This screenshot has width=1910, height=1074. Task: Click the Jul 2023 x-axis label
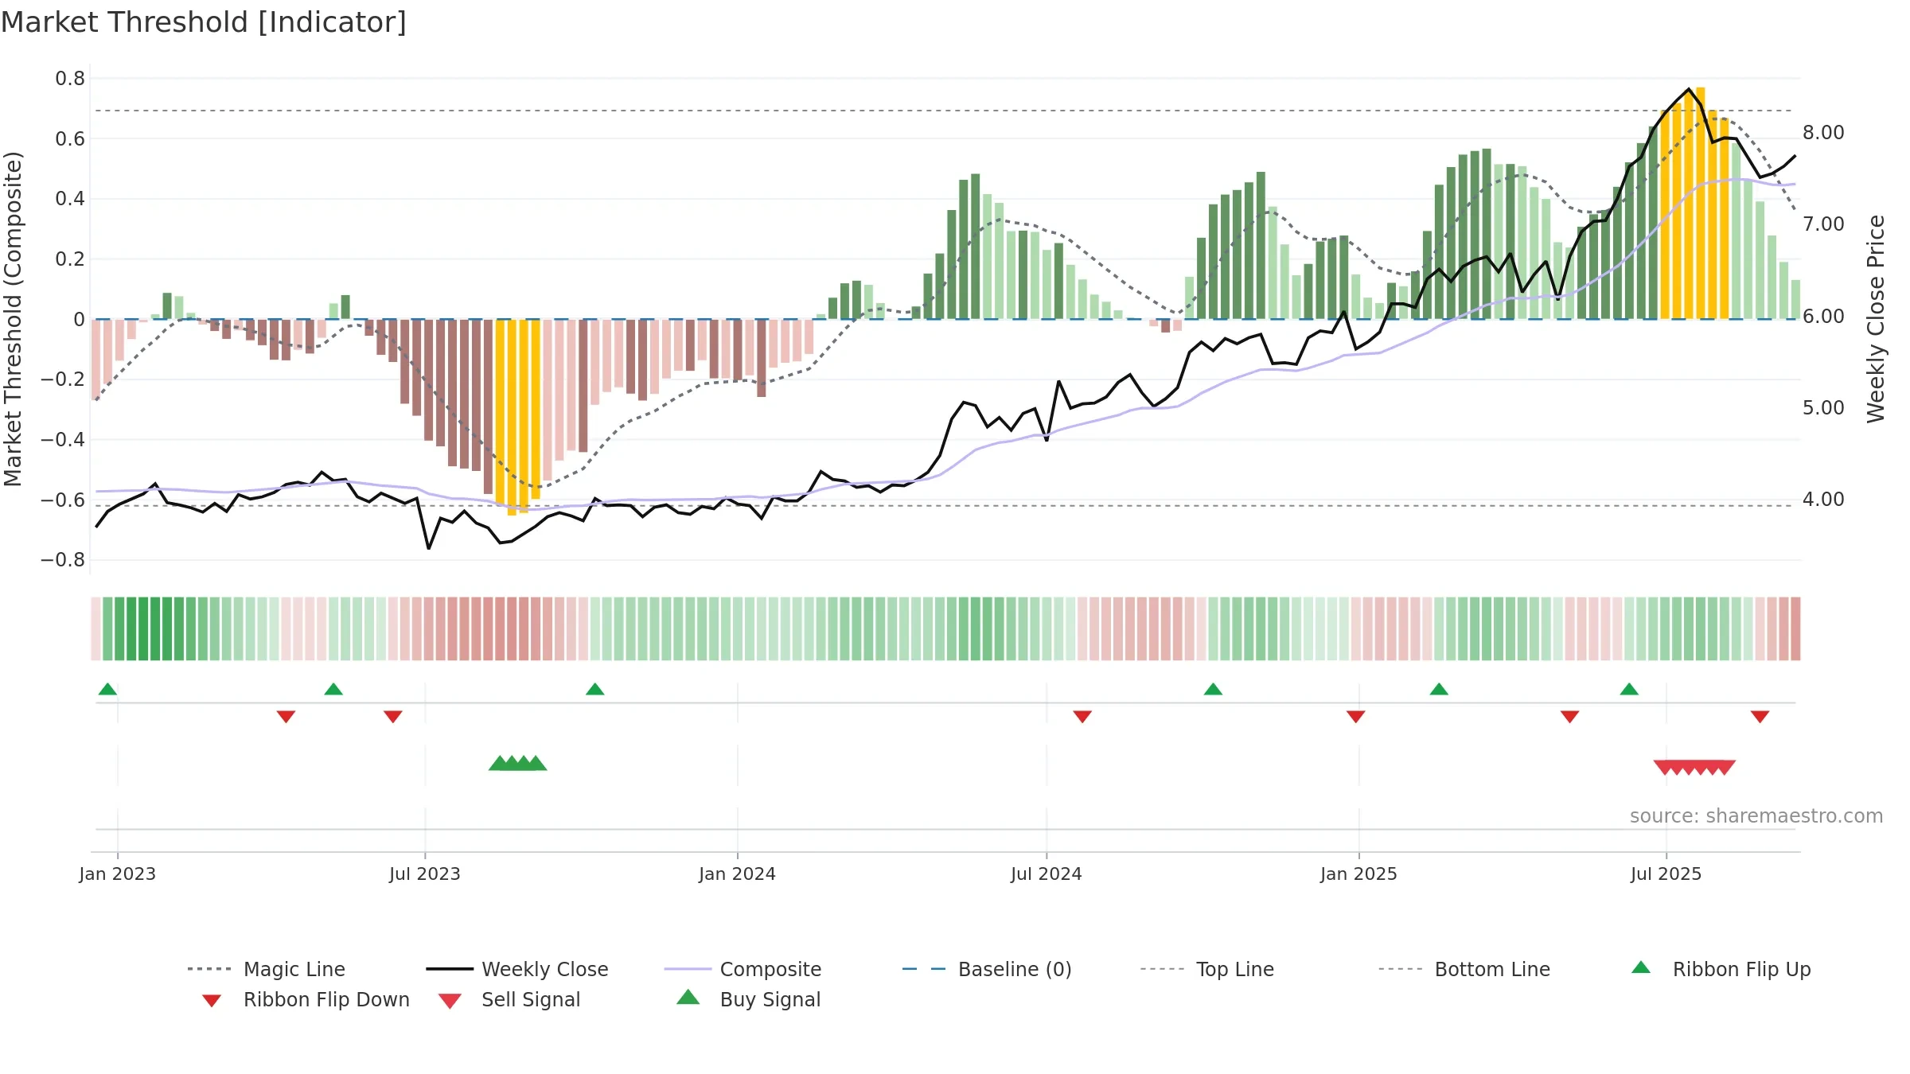tap(425, 874)
